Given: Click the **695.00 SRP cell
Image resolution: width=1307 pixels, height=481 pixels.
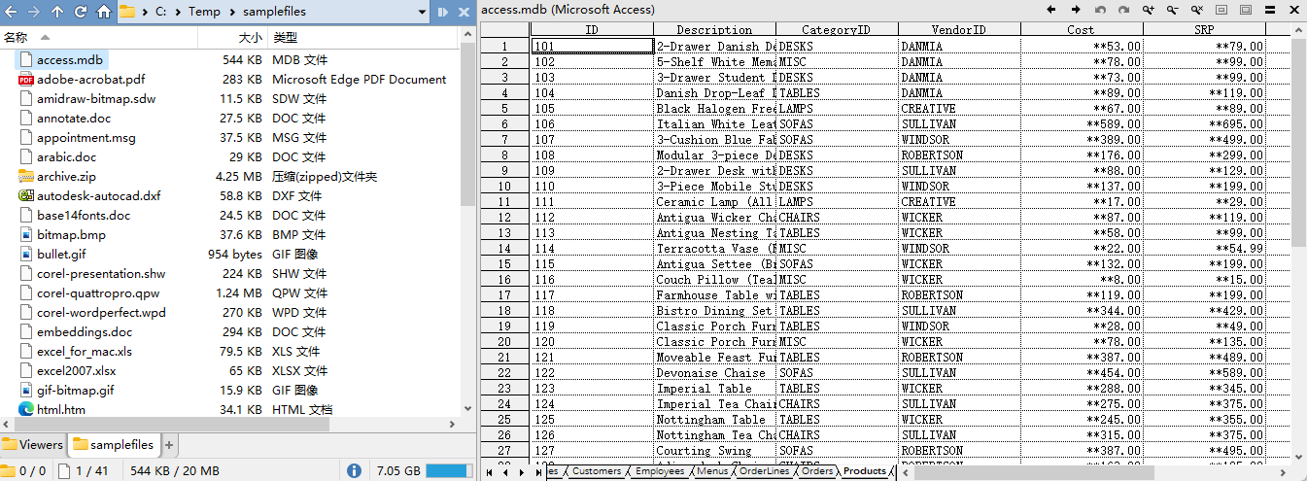Looking at the screenshot, I should coord(1204,123).
